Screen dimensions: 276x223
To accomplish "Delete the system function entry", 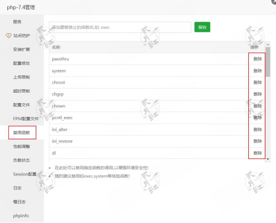I will [257, 71].
